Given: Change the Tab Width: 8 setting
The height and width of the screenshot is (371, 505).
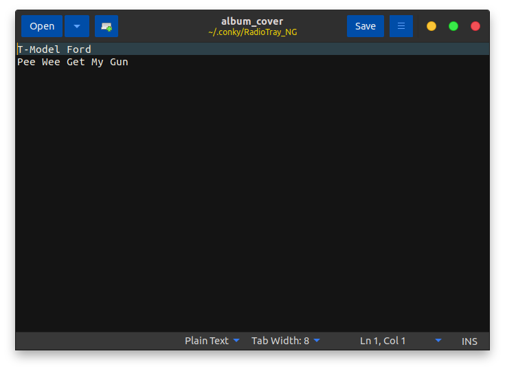Looking at the screenshot, I should point(286,341).
